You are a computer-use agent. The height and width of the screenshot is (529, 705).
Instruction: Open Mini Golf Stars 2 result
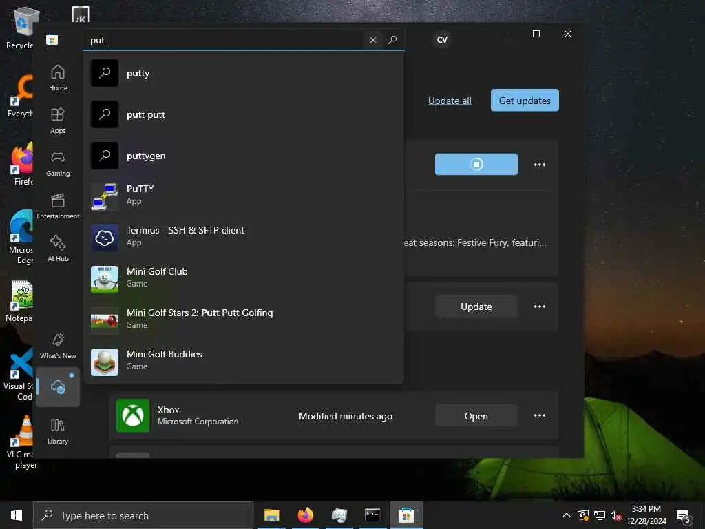[x=244, y=320]
